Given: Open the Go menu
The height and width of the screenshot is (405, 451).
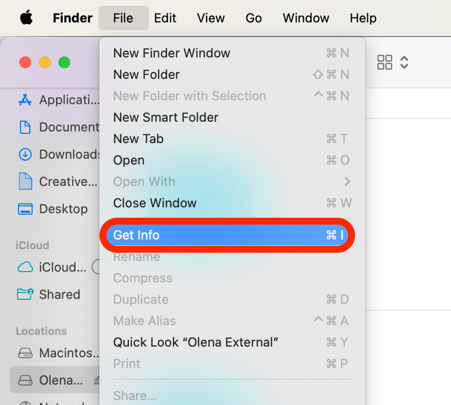Looking at the screenshot, I should 253,18.
